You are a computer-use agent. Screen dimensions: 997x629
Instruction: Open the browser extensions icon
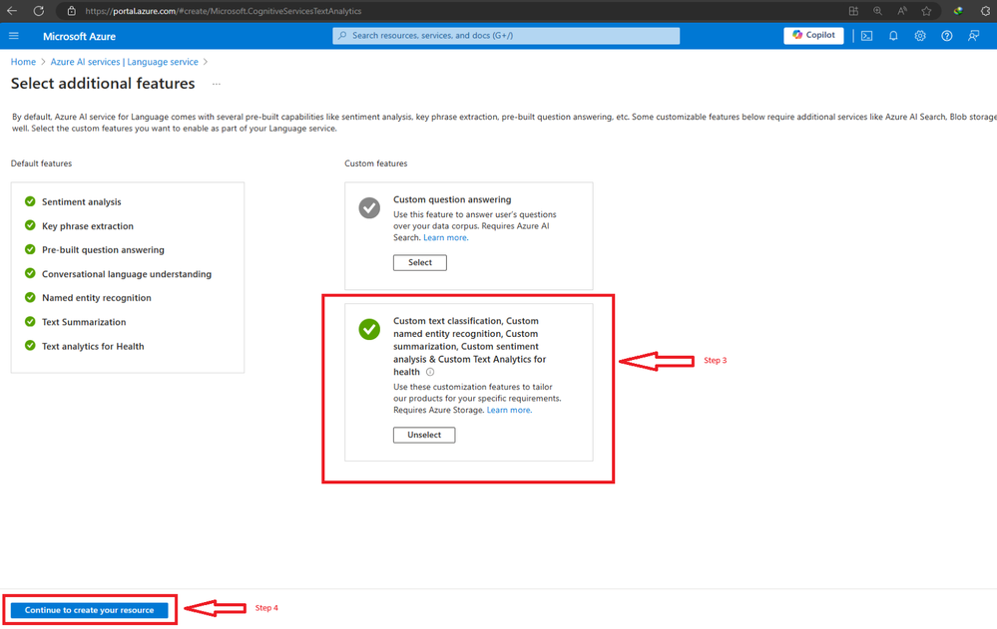pyautogui.click(x=986, y=11)
